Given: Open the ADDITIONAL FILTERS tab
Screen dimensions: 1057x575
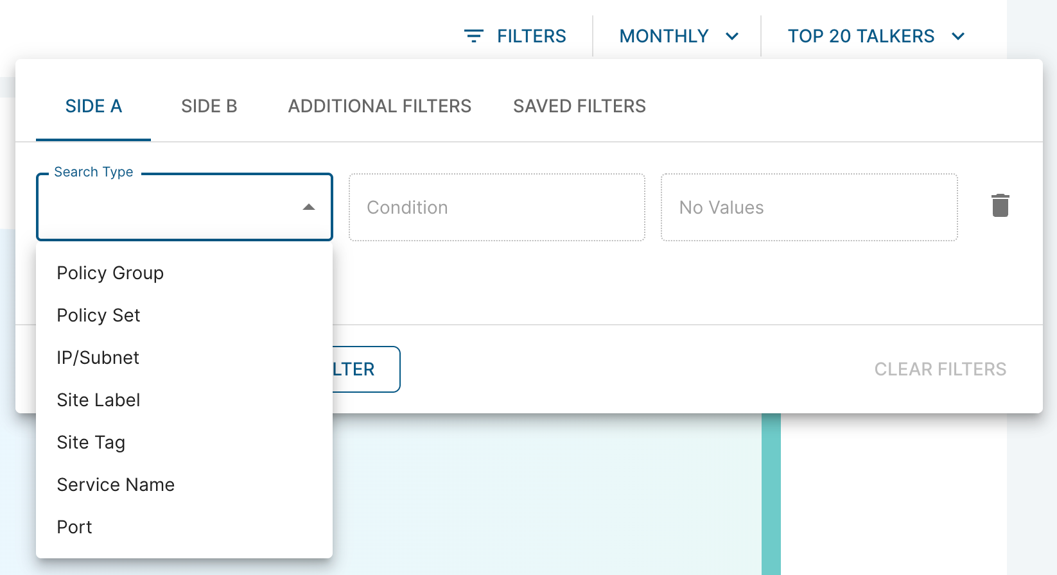Looking at the screenshot, I should pyautogui.click(x=380, y=107).
